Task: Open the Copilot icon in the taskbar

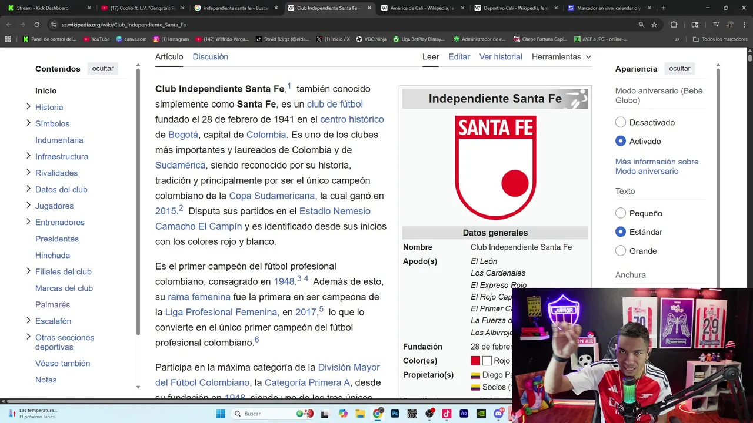Action: pos(343,414)
